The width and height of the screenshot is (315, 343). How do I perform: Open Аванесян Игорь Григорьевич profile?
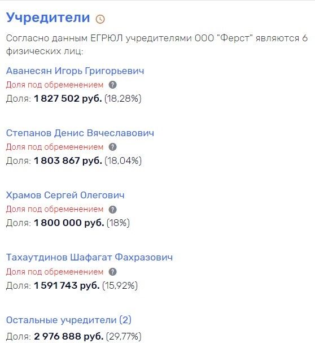point(75,71)
